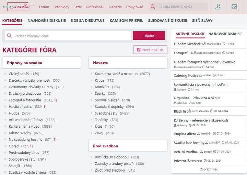
Task: Open the Prípravy na svadbu category header
Action: [25, 63]
